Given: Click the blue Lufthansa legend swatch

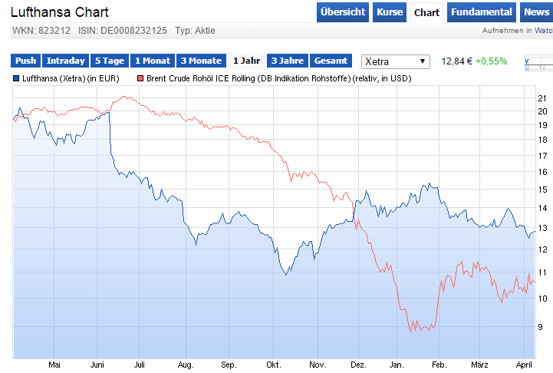Looking at the screenshot, I should pyautogui.click(x=16, y=78).
